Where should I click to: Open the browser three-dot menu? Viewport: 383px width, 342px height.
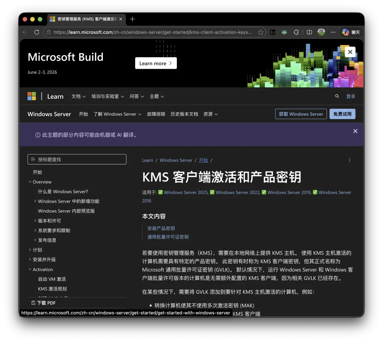tap(333, 32)
